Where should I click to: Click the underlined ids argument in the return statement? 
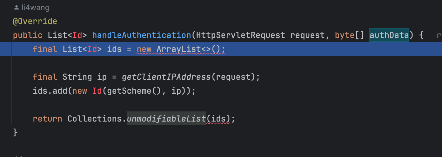[218, 119]
